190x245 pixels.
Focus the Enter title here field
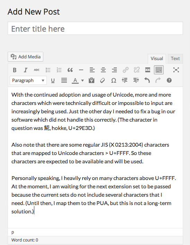[95, 28]
